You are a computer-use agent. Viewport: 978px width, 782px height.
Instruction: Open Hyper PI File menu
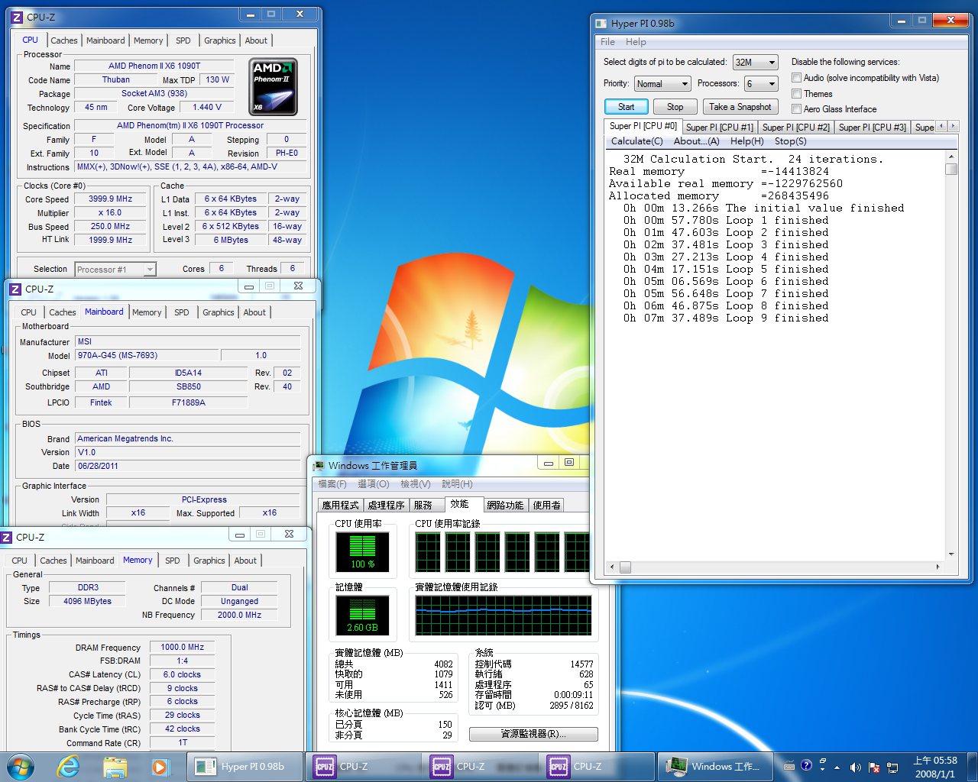click(607, 42)
